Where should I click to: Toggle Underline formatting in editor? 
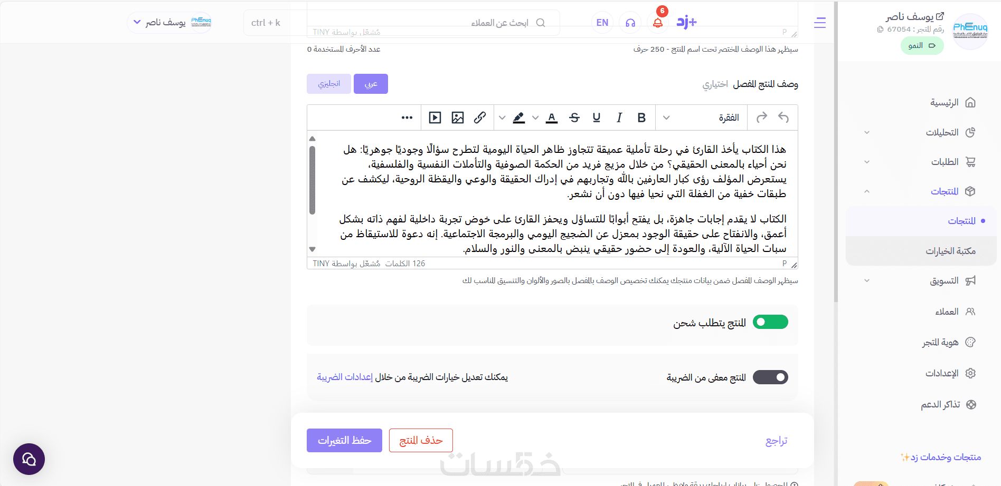(x=597, y=118)
